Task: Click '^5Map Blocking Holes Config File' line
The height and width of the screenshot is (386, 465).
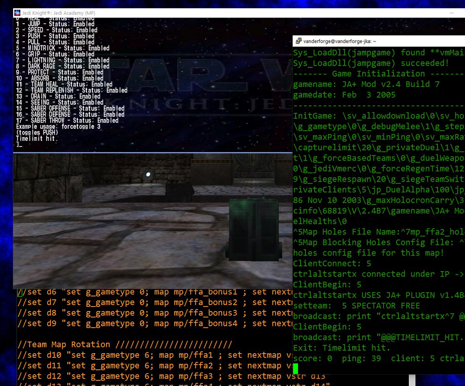Action: (x=379, y=242)
